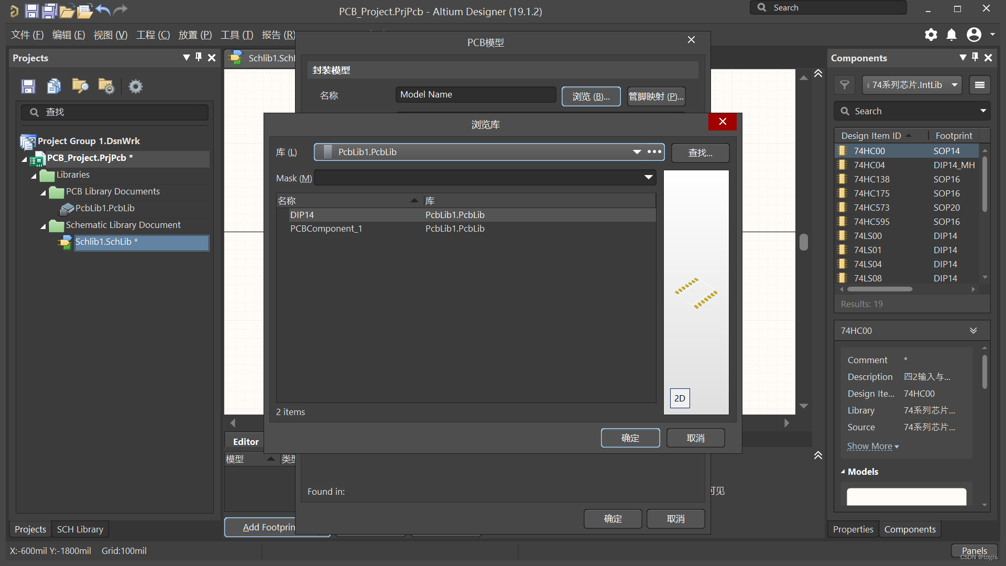The image size is (1006, 566).
Task: Open the Components panel hamburger menu
Action: click(980, 85)
